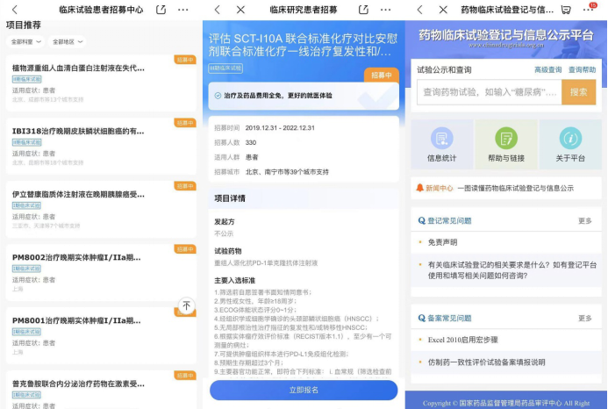608x409 pixels.
Task: Go back from 临床试验患者招募中心 page
Action: [14, 10]
